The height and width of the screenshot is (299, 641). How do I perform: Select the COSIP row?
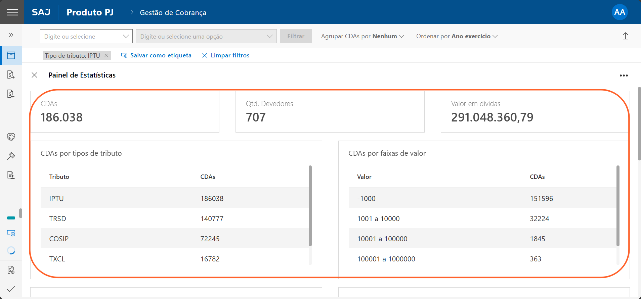[175, 238]
